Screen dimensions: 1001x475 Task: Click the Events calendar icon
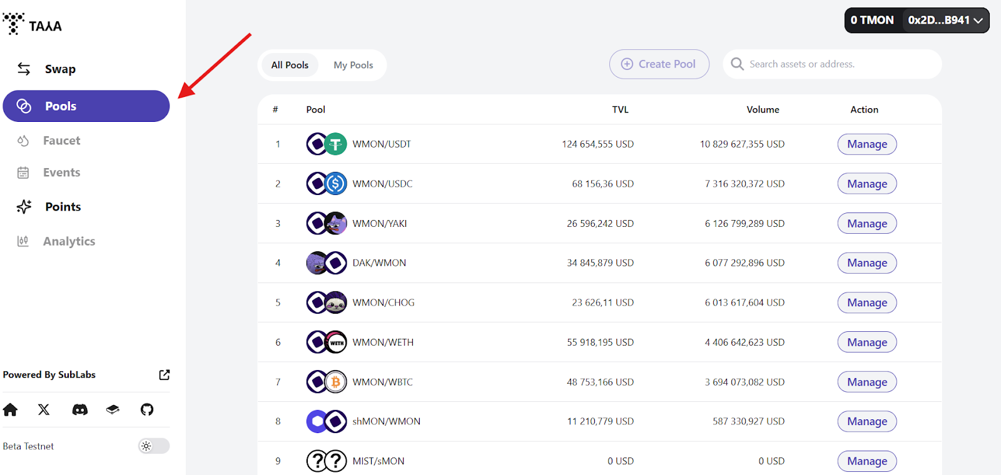click(x=23, y=172)
